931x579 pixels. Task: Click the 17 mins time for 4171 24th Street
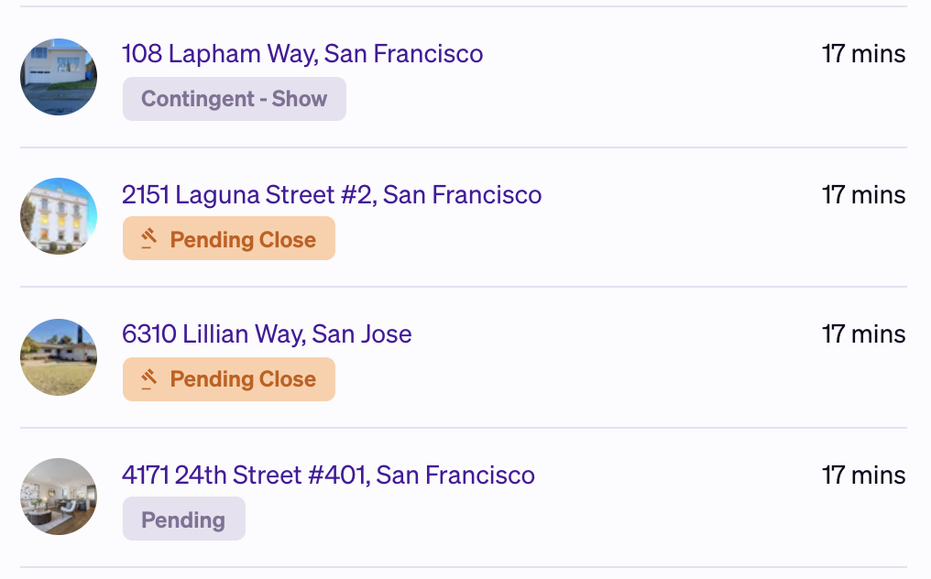(863, 475)
